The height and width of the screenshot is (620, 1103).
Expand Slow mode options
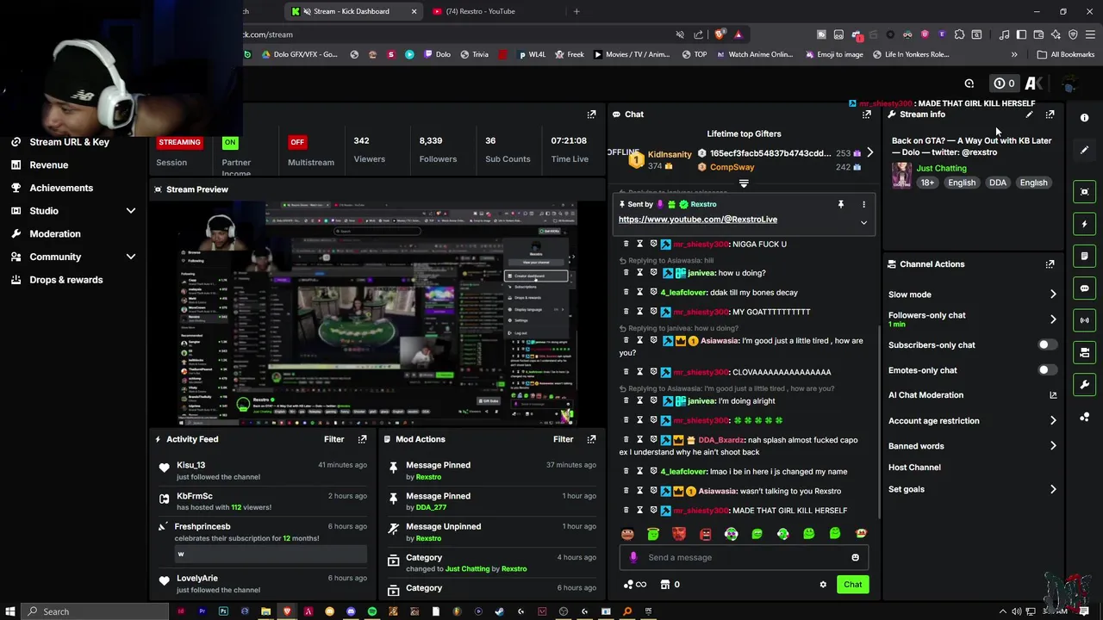(x=1053, y=294)
